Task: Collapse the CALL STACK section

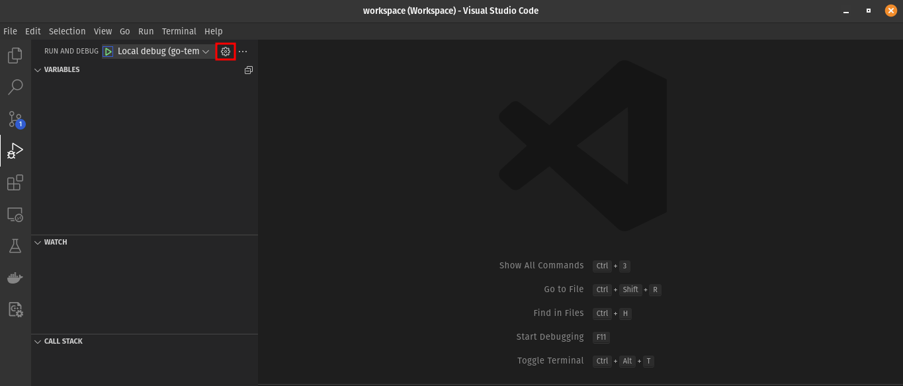Action: (x=38, y=341)
